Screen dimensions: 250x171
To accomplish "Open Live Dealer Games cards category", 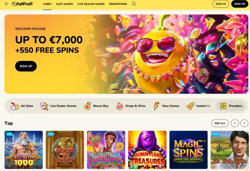I will (x=58, y=106).
